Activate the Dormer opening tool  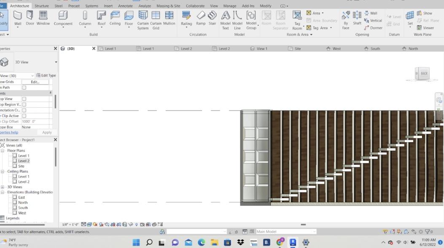coord(373,28)
